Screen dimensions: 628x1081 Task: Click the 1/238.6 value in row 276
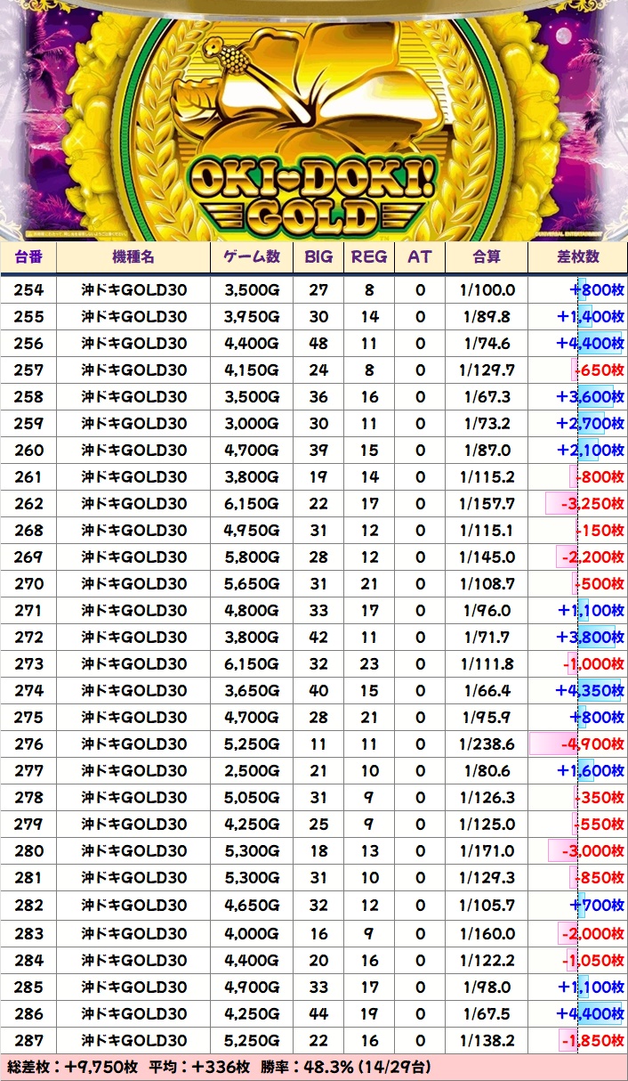coord(487,744)
